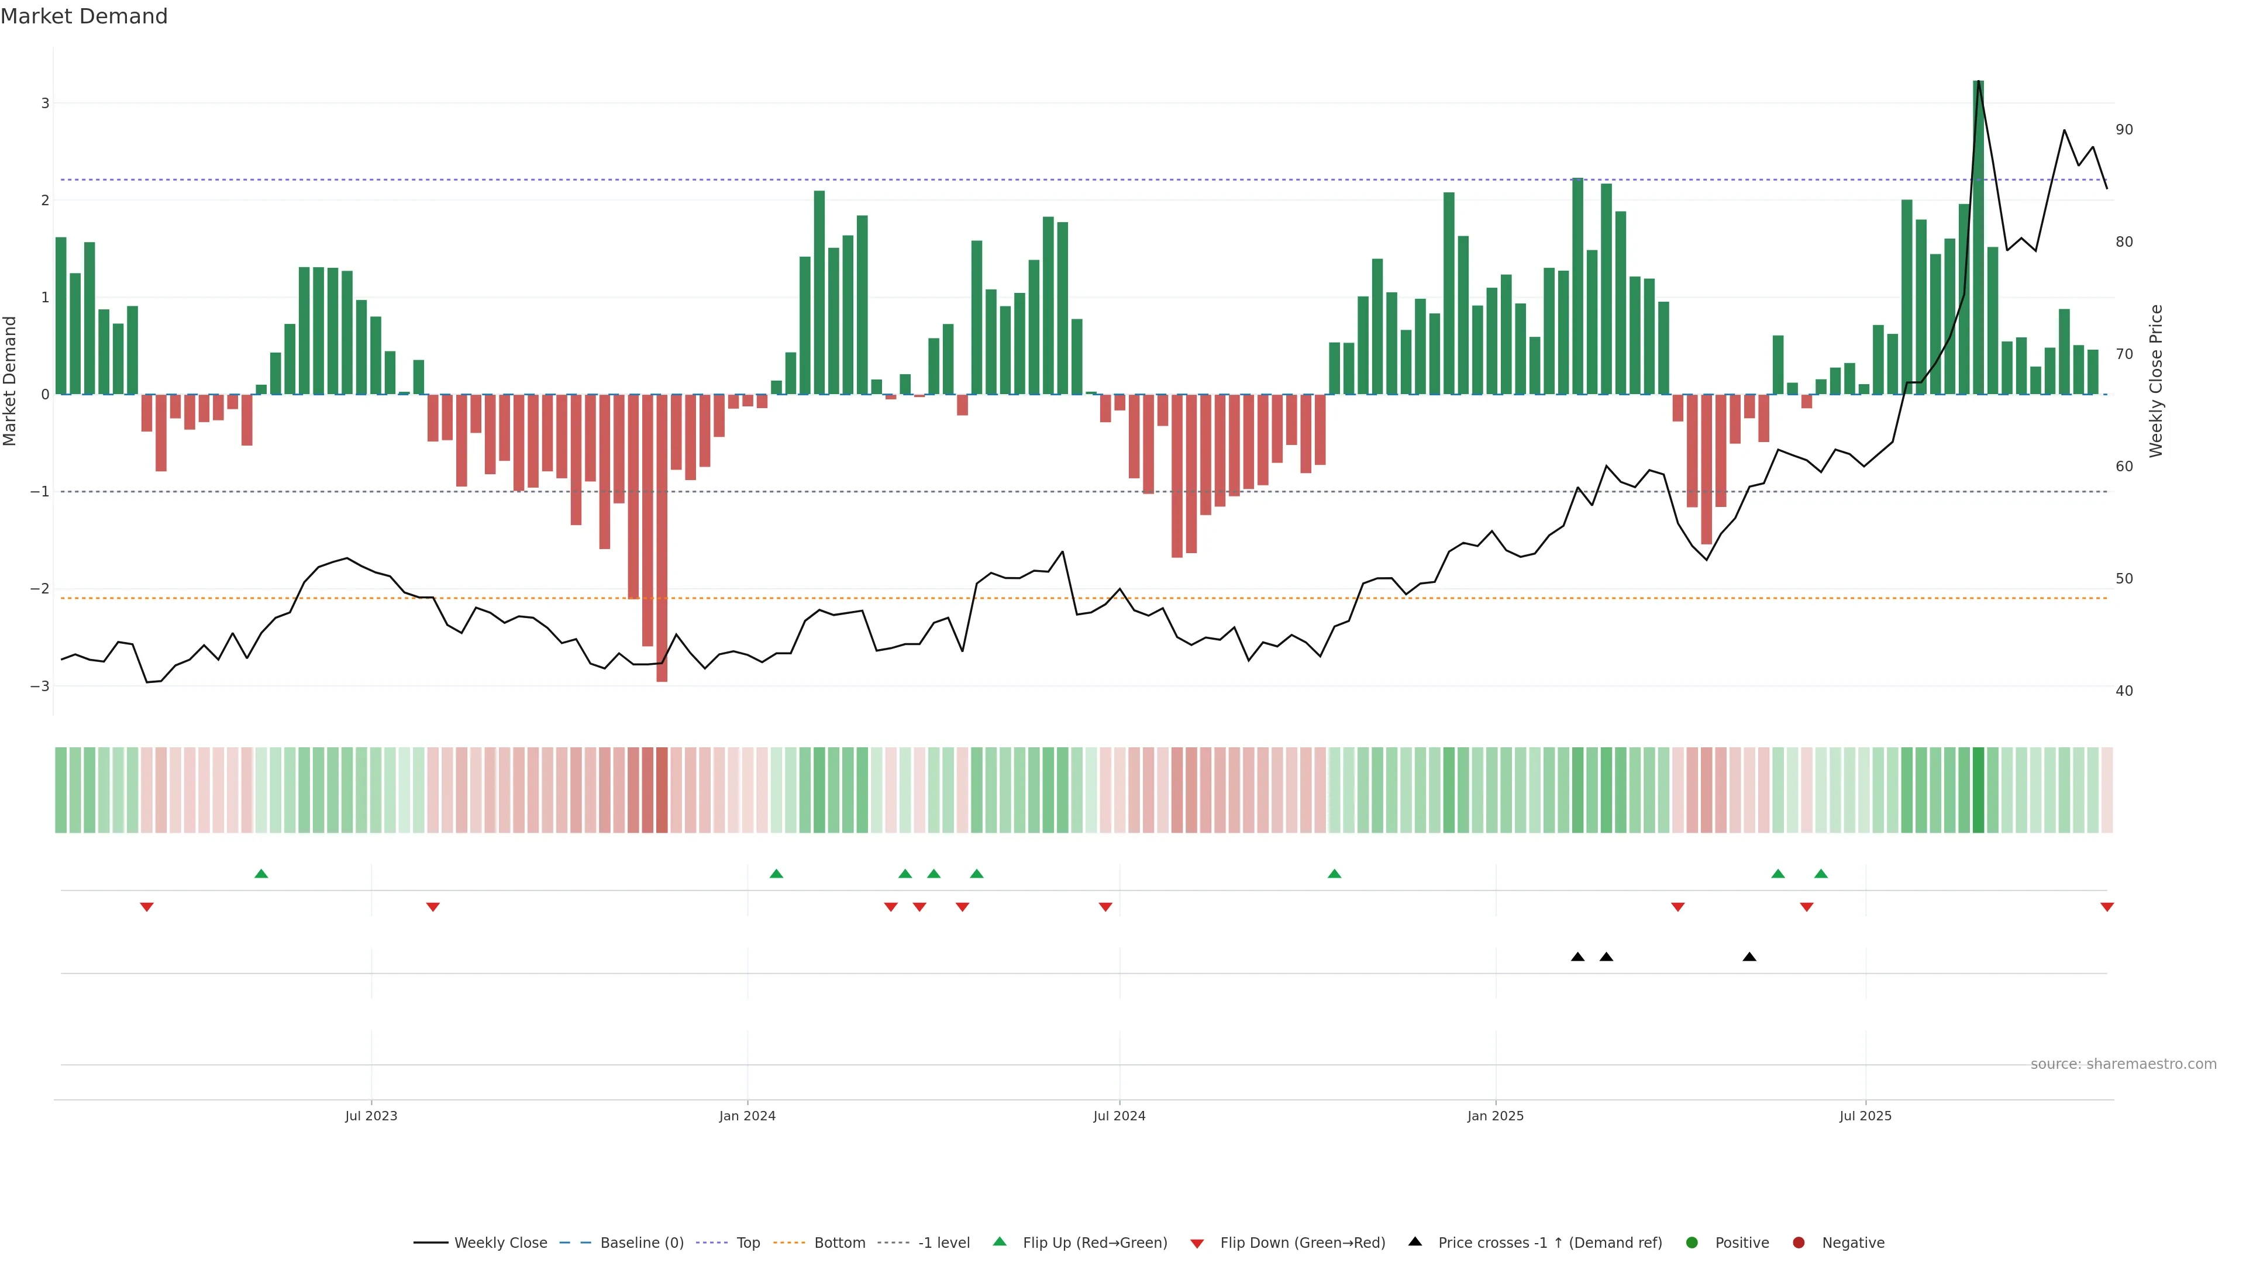Click the Jan 2024 x-axis label
The height and width of the screenshot is (1263, 2246).
coord(747,1116)
